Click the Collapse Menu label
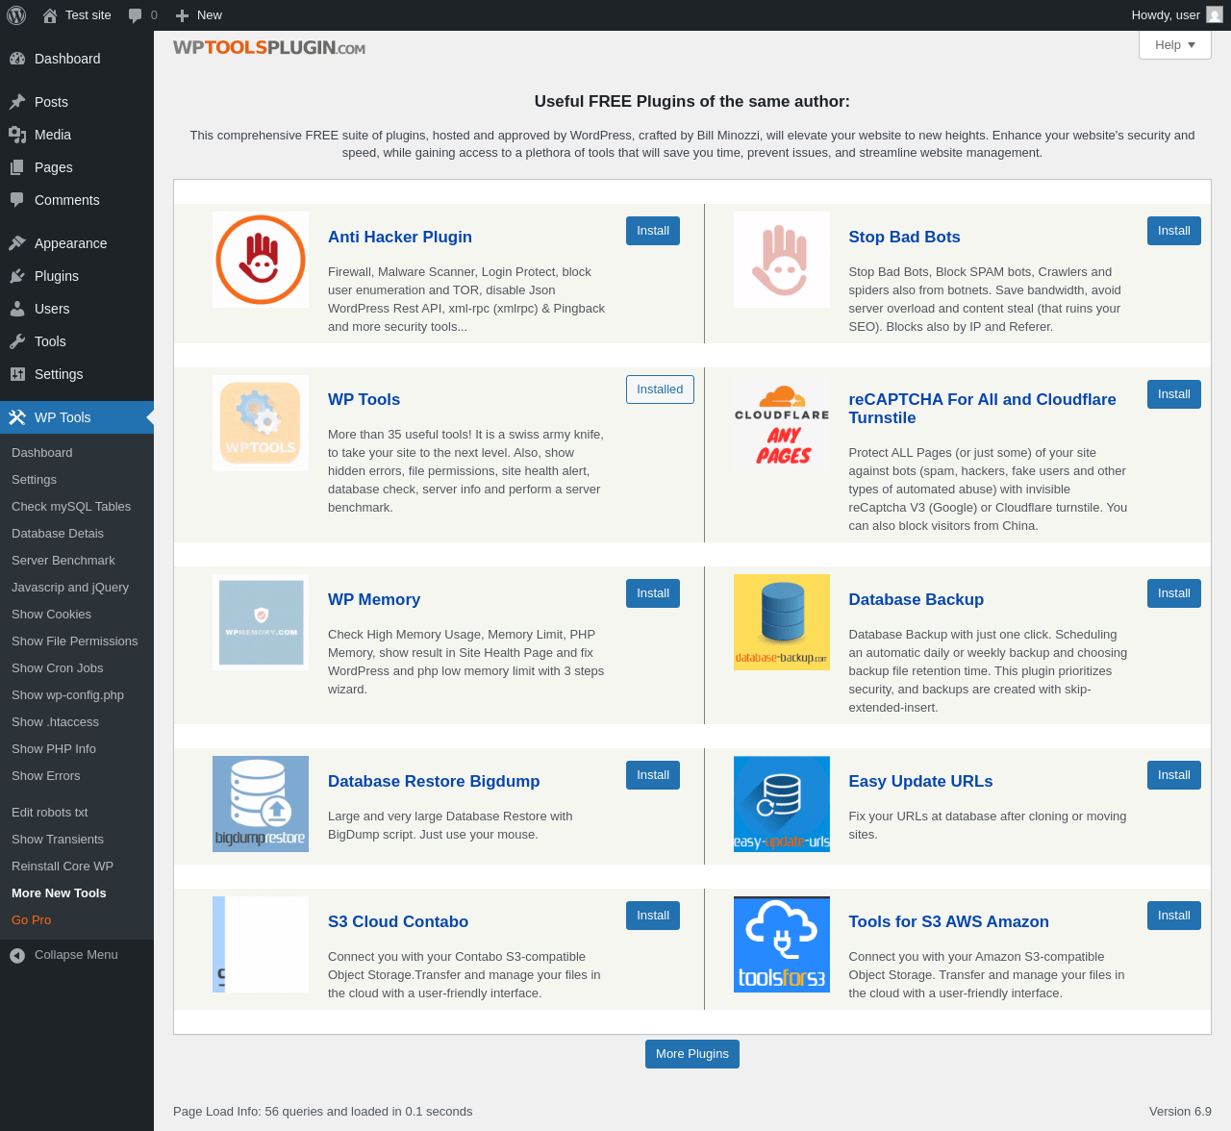This screenshot has height=1131, width=1231. (76, 955)
